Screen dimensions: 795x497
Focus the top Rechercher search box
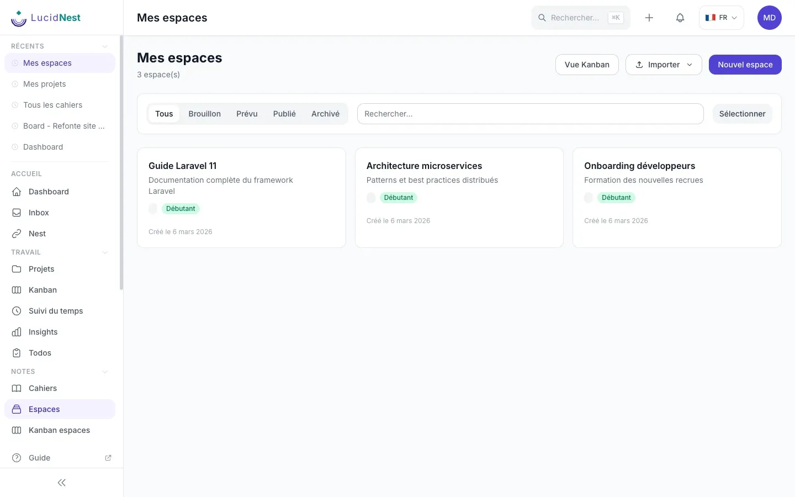581,18
